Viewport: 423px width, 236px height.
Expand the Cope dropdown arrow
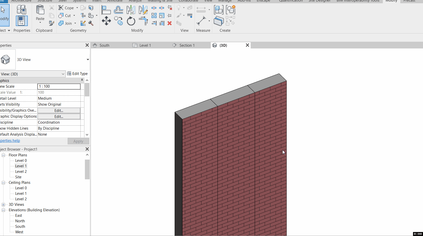coord(77,8)
